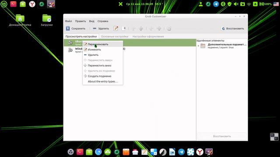Click the toolbar move-down arrow icon

pos(141,28)
